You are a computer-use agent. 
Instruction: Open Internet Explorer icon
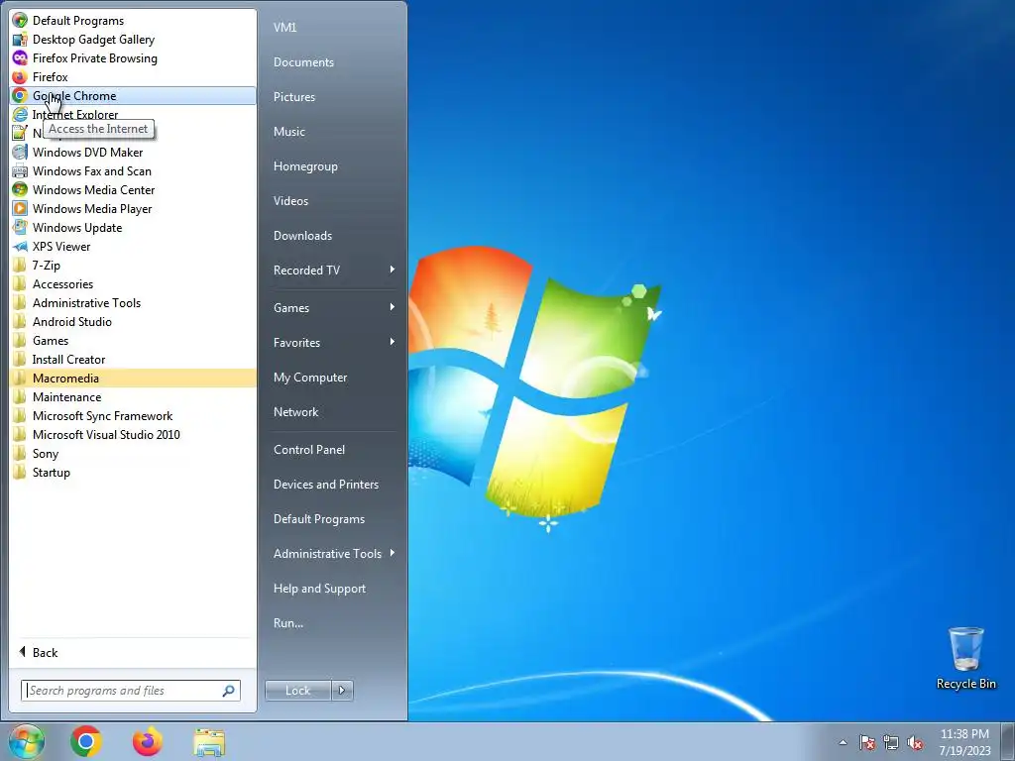(20, 115)
